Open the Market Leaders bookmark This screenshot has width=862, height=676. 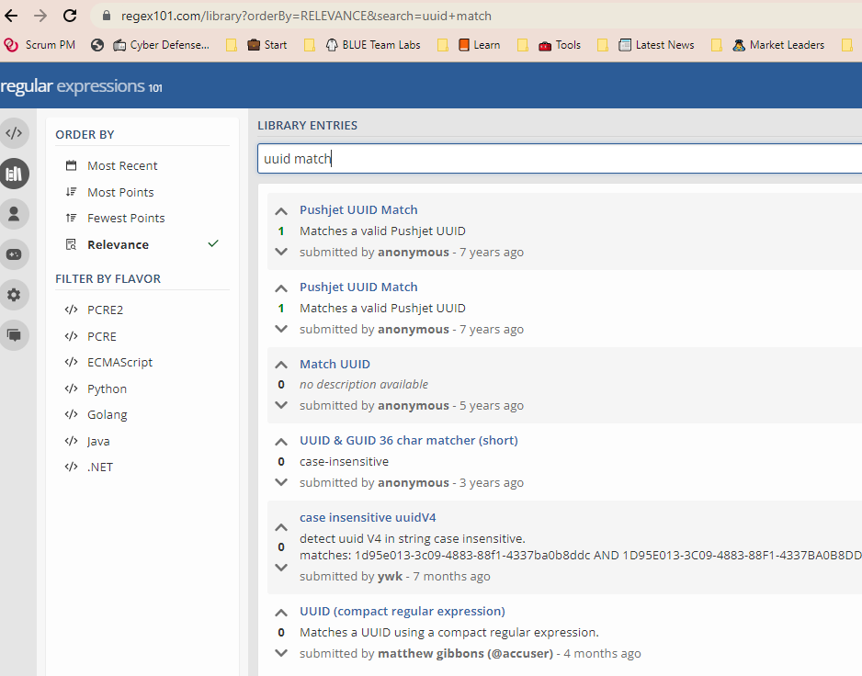(x=778, y=45)
